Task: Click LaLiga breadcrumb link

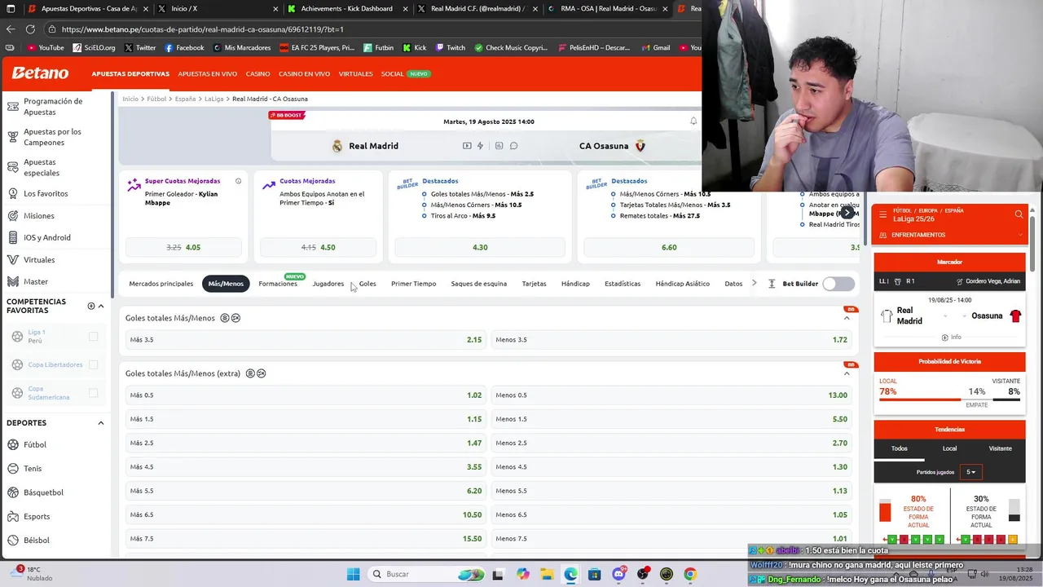Action: [x=214, y=99]
